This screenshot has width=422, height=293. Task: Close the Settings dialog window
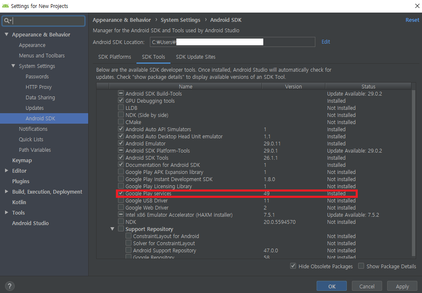(417, 6)
